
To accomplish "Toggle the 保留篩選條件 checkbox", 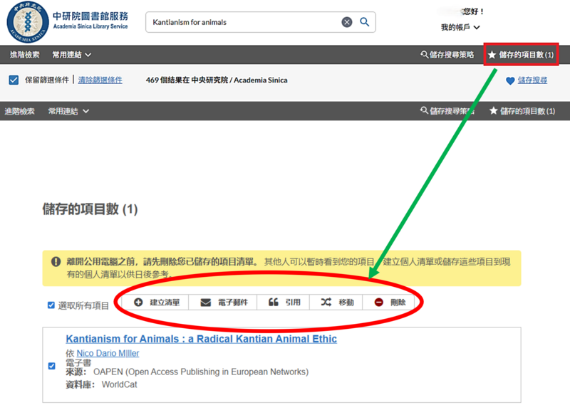I will pyautogui.click(x=12, y=80).
